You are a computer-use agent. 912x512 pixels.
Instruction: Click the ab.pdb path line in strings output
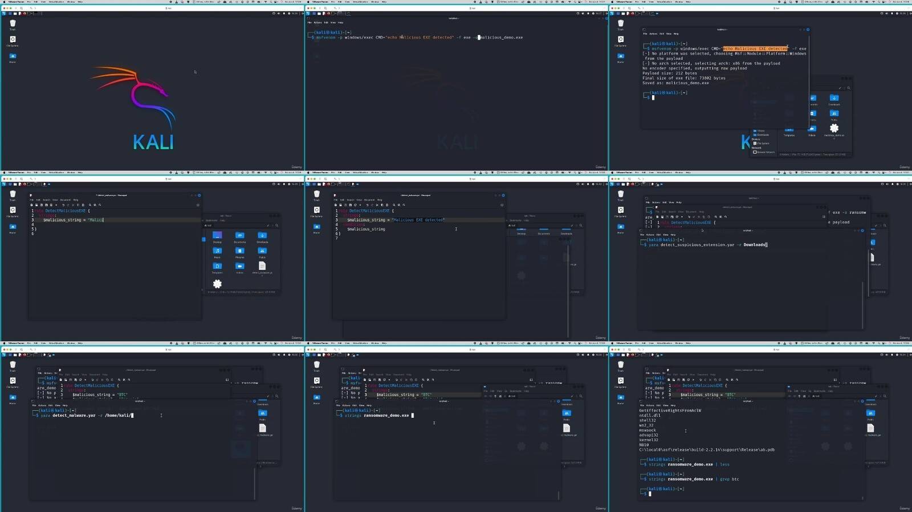(x=707, y=450)
